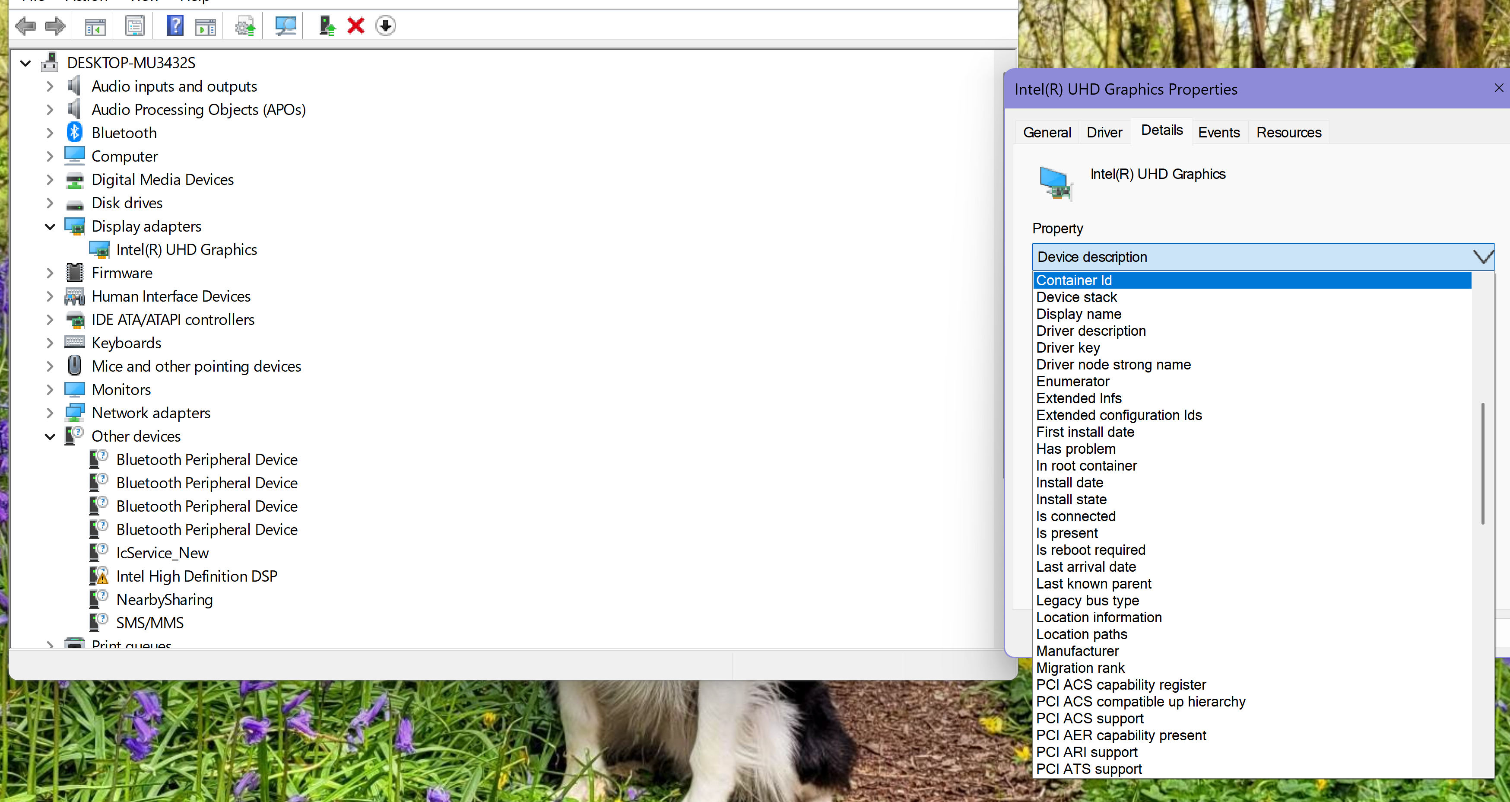Viewport: 1510px width, 802px height.
Task: Switch to the General tab
Action: click(x=1047, y=133)
